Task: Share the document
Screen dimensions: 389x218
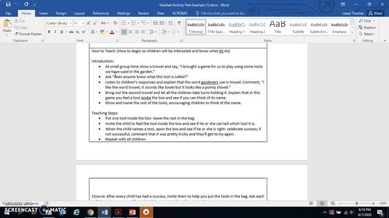Action: tap(376, 13)
